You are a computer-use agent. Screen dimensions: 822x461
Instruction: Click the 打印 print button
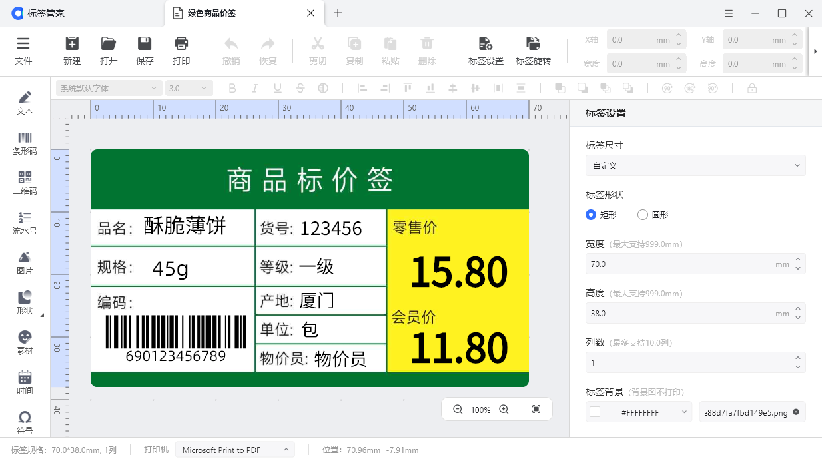click(181, 48)
